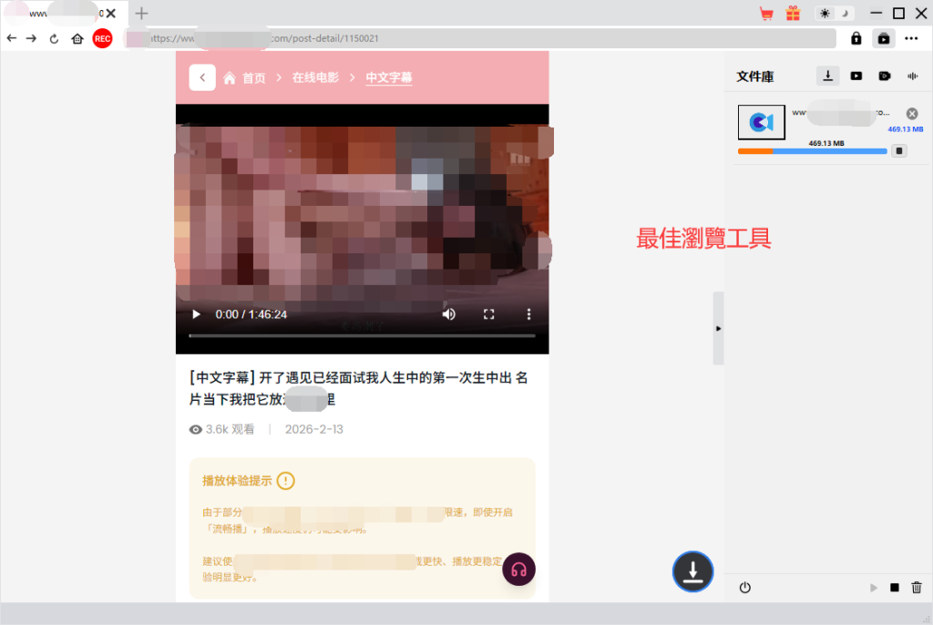This screenshot has height=625, width=933.
Task: Click the 2026-2-13 date text
Action: [x=314, y=429]
